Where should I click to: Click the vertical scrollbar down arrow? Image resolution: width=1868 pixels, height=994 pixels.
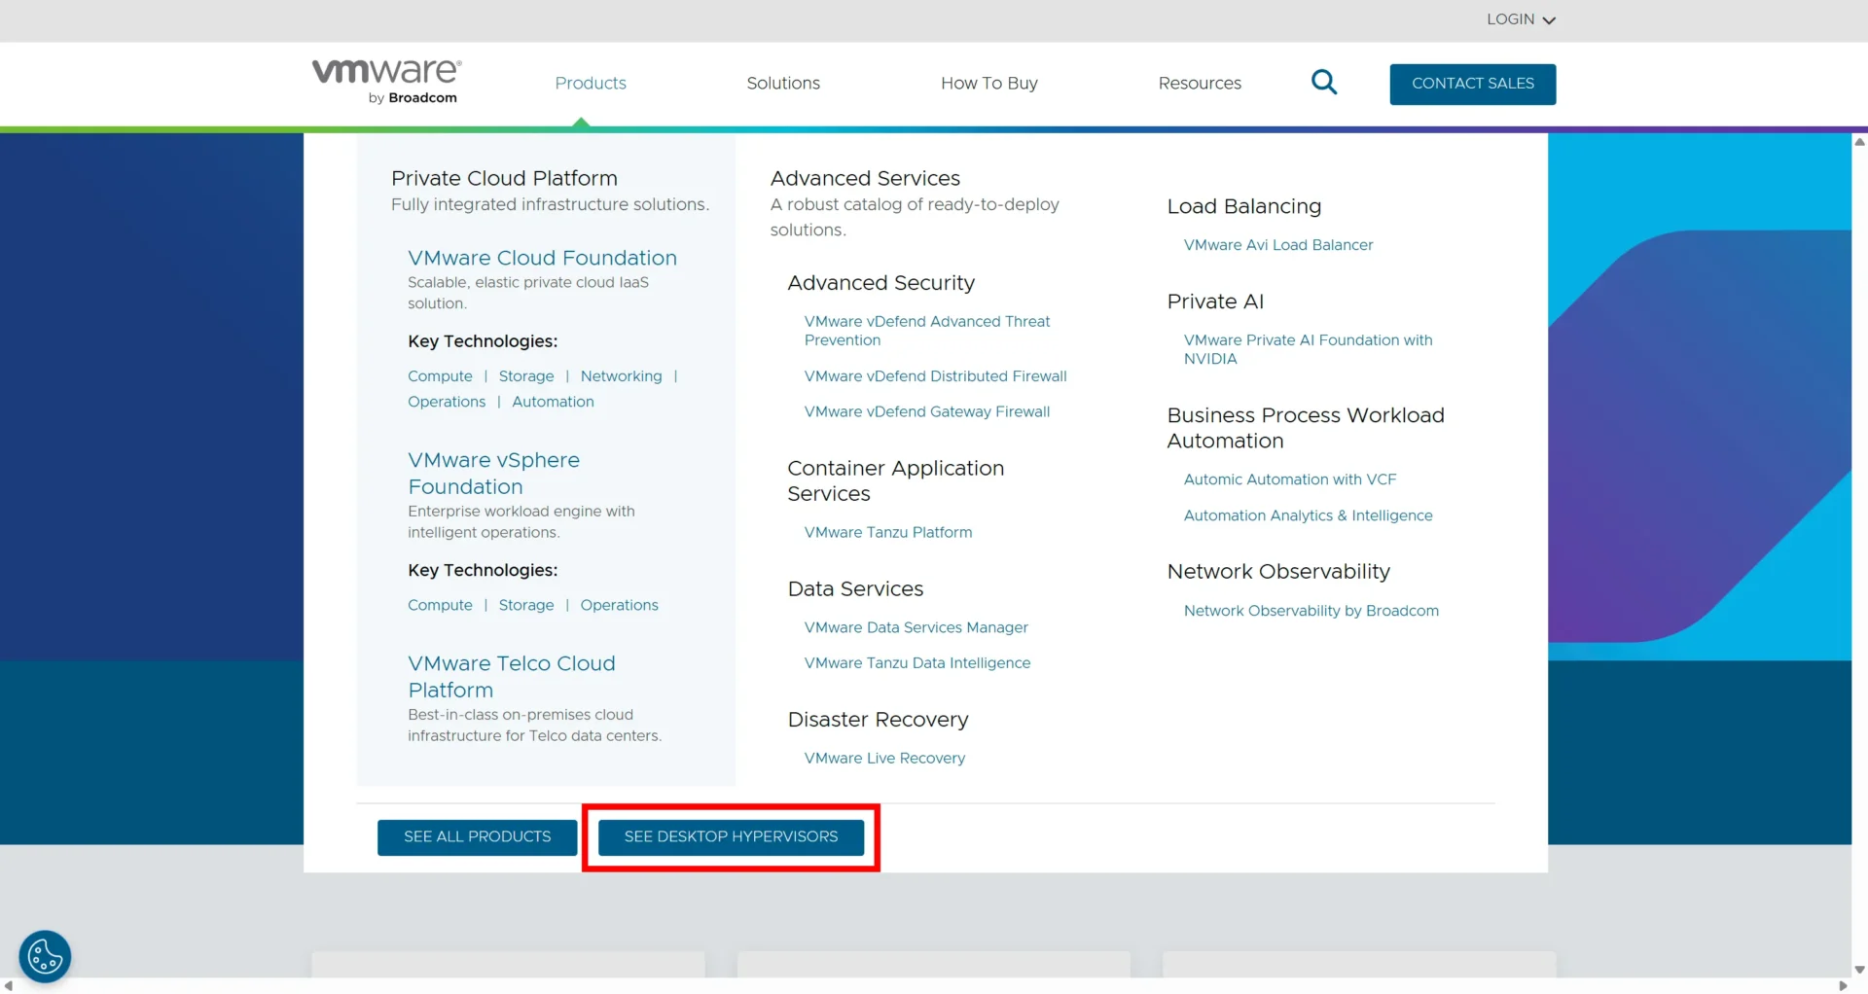(1859, 970)
